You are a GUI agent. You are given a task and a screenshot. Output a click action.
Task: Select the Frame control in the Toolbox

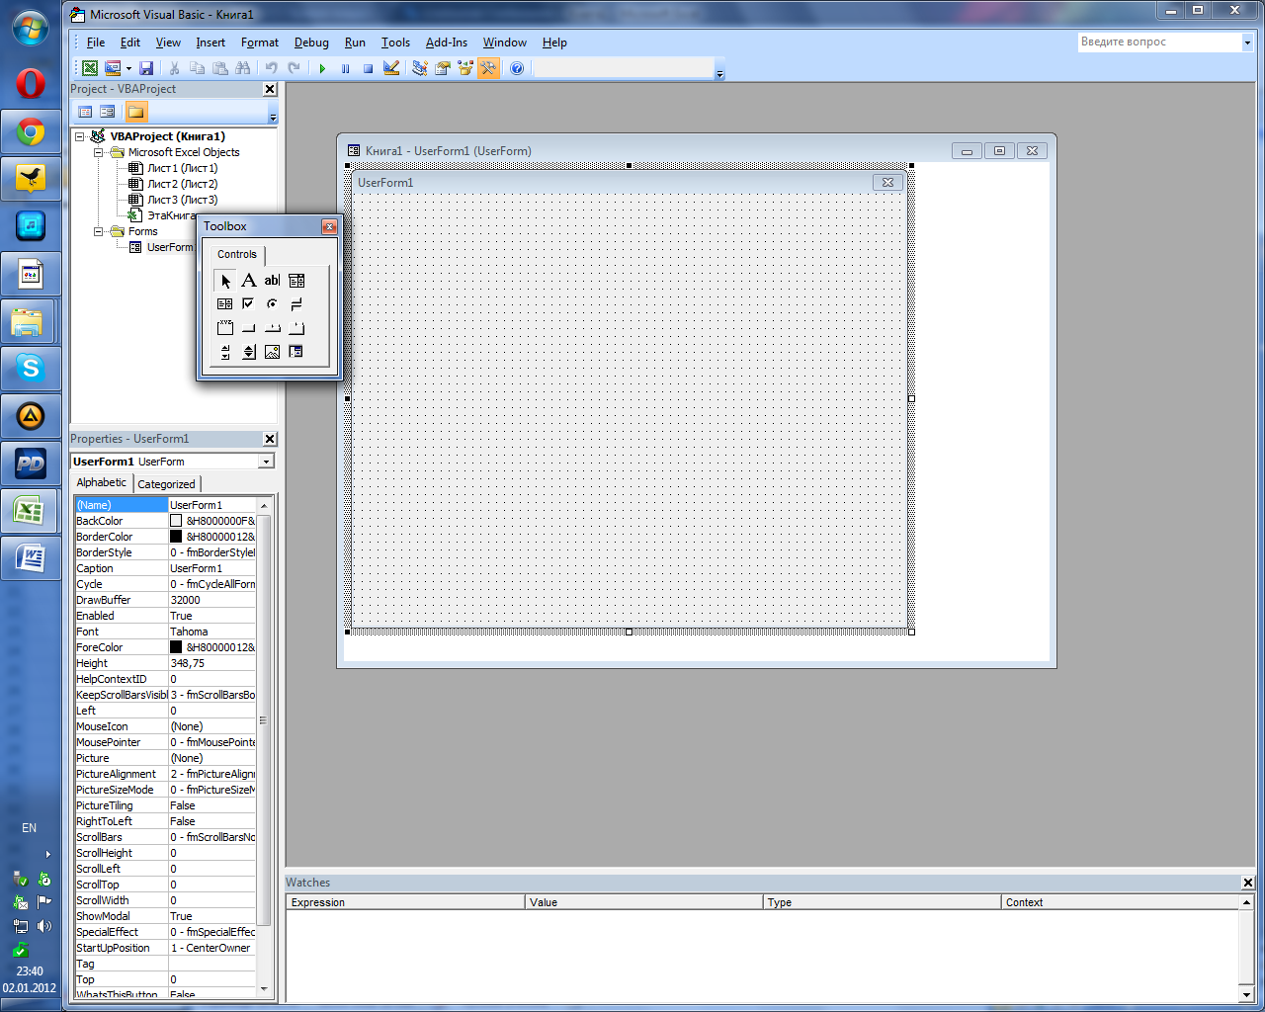(x=225, y=328)
